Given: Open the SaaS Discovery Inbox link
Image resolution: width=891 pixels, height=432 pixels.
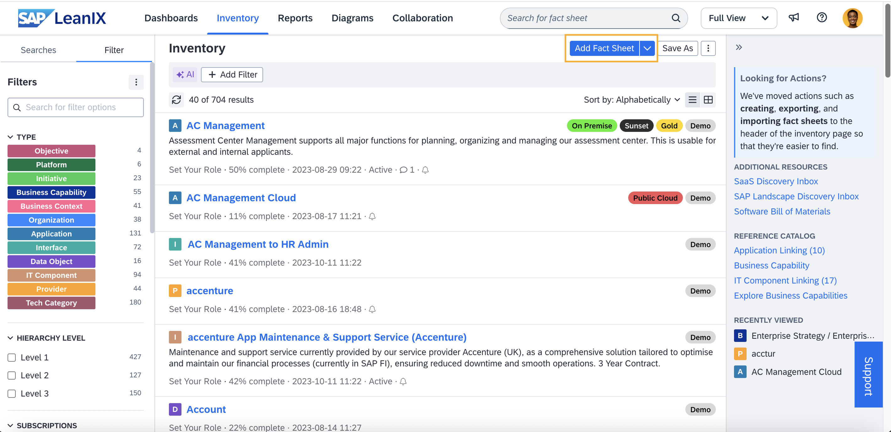Looking at the screenshot, I should coord(776,181).
